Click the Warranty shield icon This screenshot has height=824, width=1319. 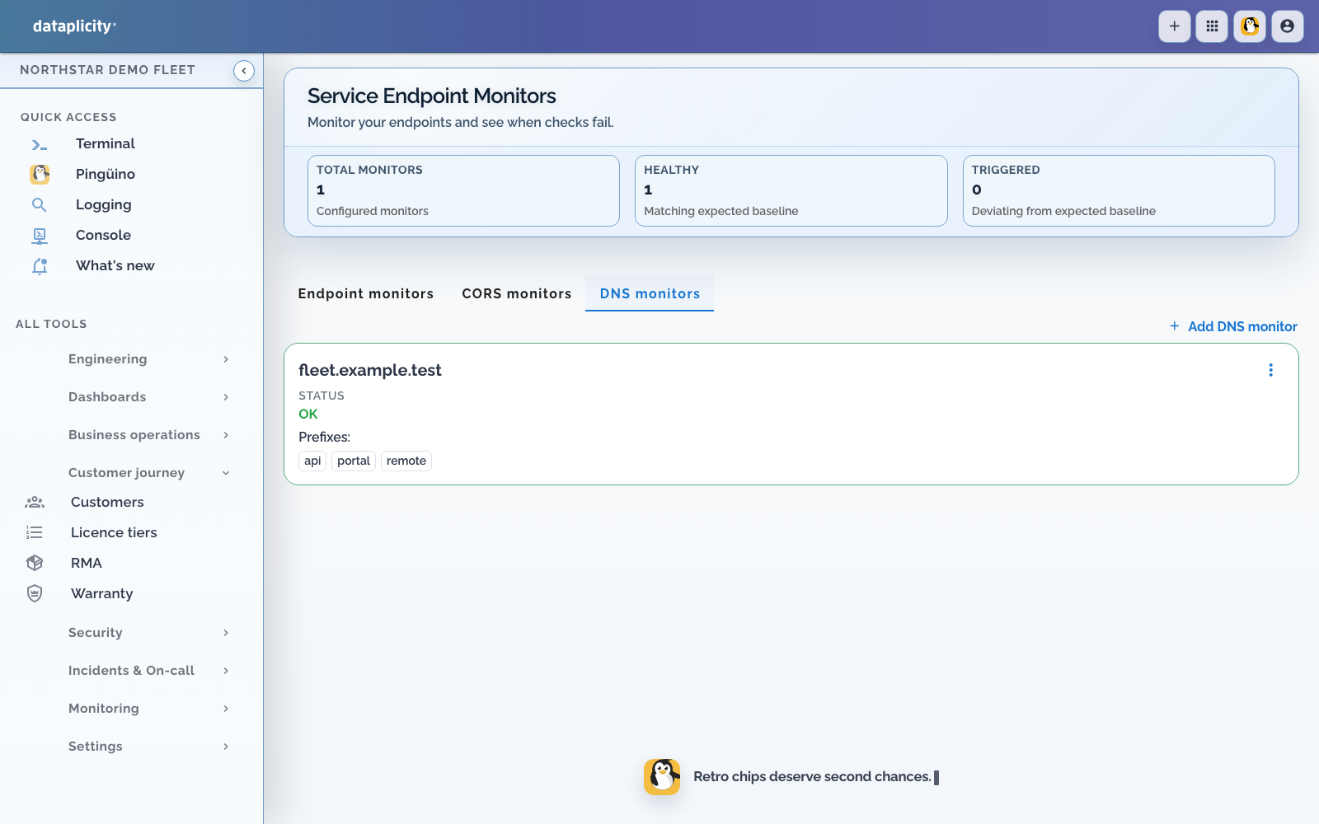[x=35, y=593]
